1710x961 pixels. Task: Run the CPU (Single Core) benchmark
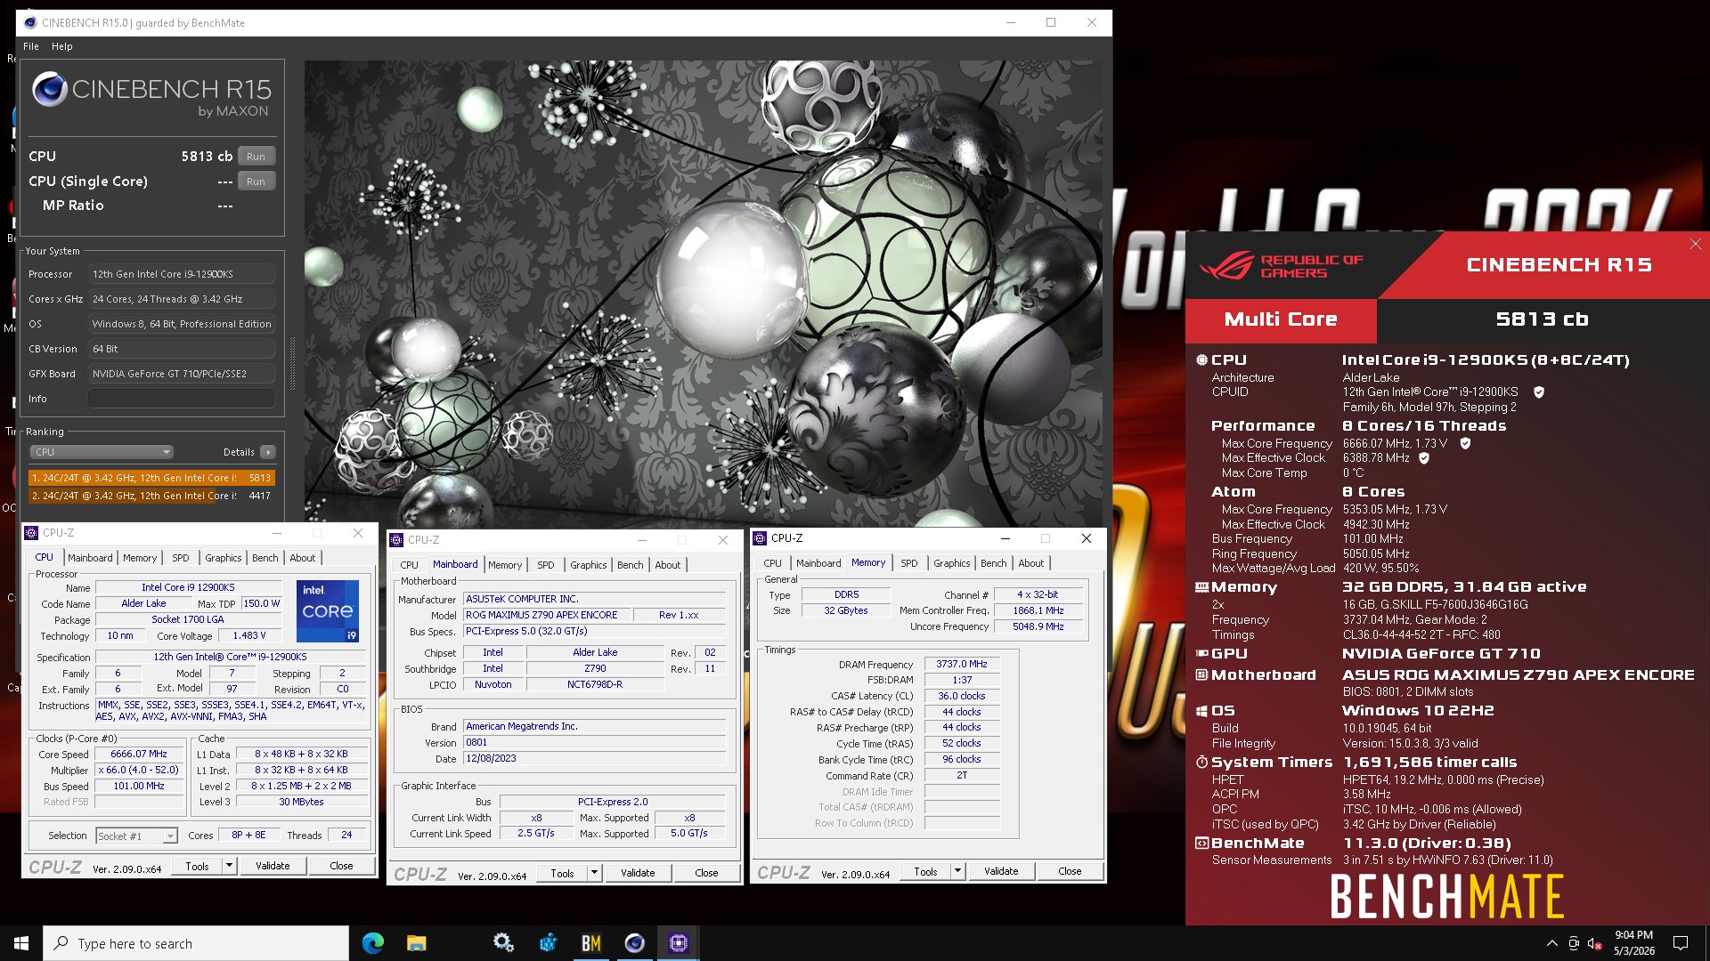[x=256, y=182]
